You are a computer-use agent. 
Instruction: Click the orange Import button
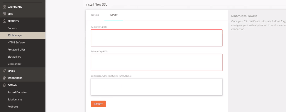tap(98, 104)
